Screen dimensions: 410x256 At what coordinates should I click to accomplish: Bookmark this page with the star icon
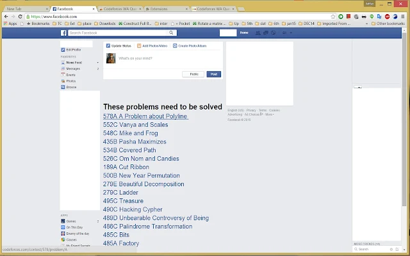[333, 17]
